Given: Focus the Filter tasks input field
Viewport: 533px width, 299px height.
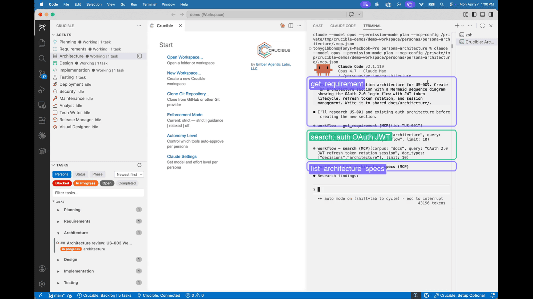Looking at the screenshot, I should pos(98,193).
